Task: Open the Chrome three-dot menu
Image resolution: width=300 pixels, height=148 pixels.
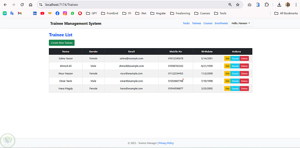Action: point(296,5)
